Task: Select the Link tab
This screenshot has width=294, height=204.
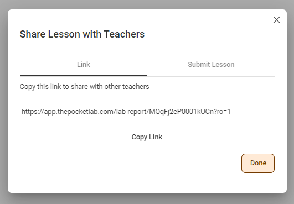Action: [84, 64]
